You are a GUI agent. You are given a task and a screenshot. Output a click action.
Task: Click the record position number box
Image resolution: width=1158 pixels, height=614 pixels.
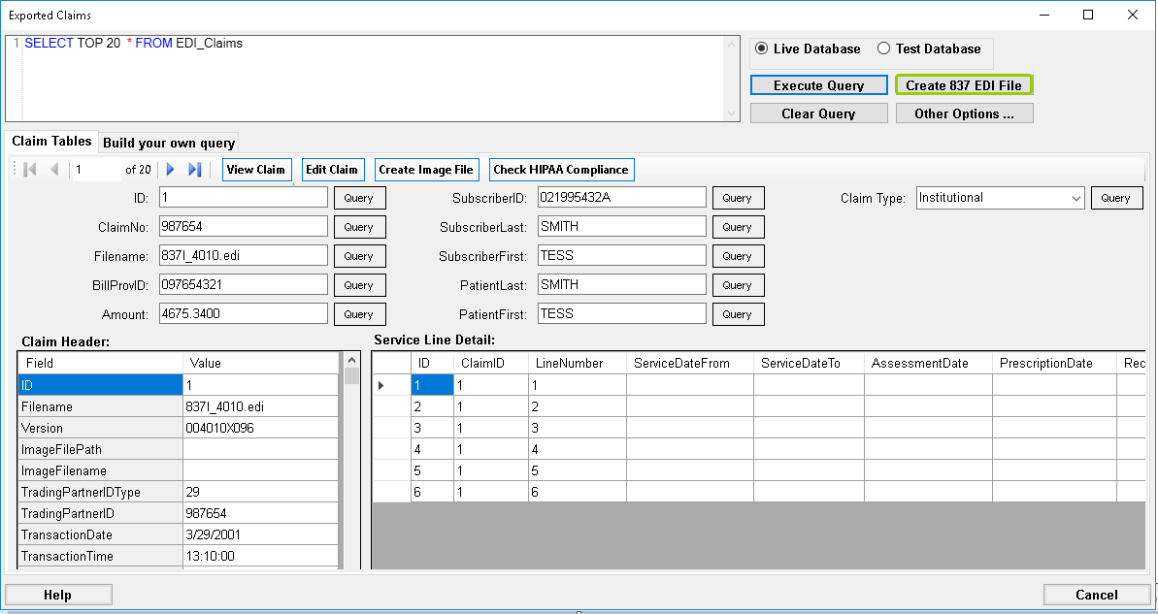click(x=96, y=170)
